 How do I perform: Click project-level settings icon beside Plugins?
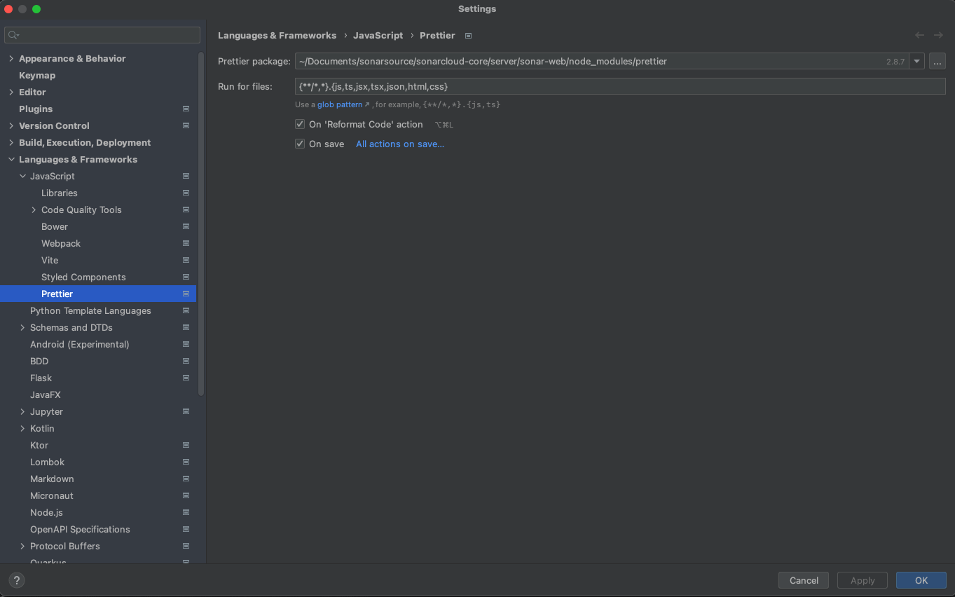coord(186,109)
